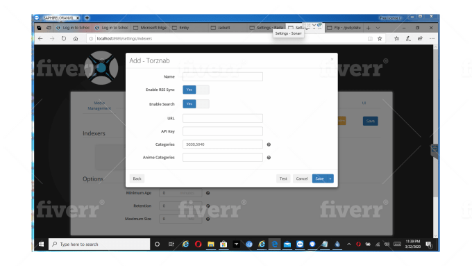This screenshot has height=266, width=472.
Task: Open the tabs you've set aside icon
Action: (x=39, y=28)
